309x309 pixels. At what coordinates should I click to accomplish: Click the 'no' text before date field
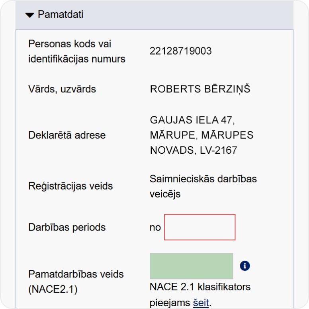(x=155, y=227)
